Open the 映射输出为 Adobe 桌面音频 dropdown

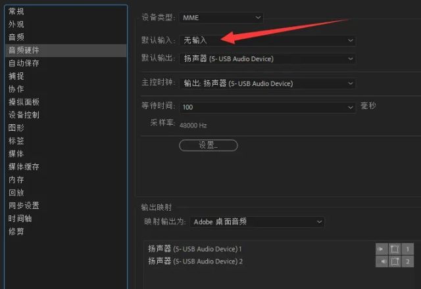pyautogui.click(x=257, y=222)
